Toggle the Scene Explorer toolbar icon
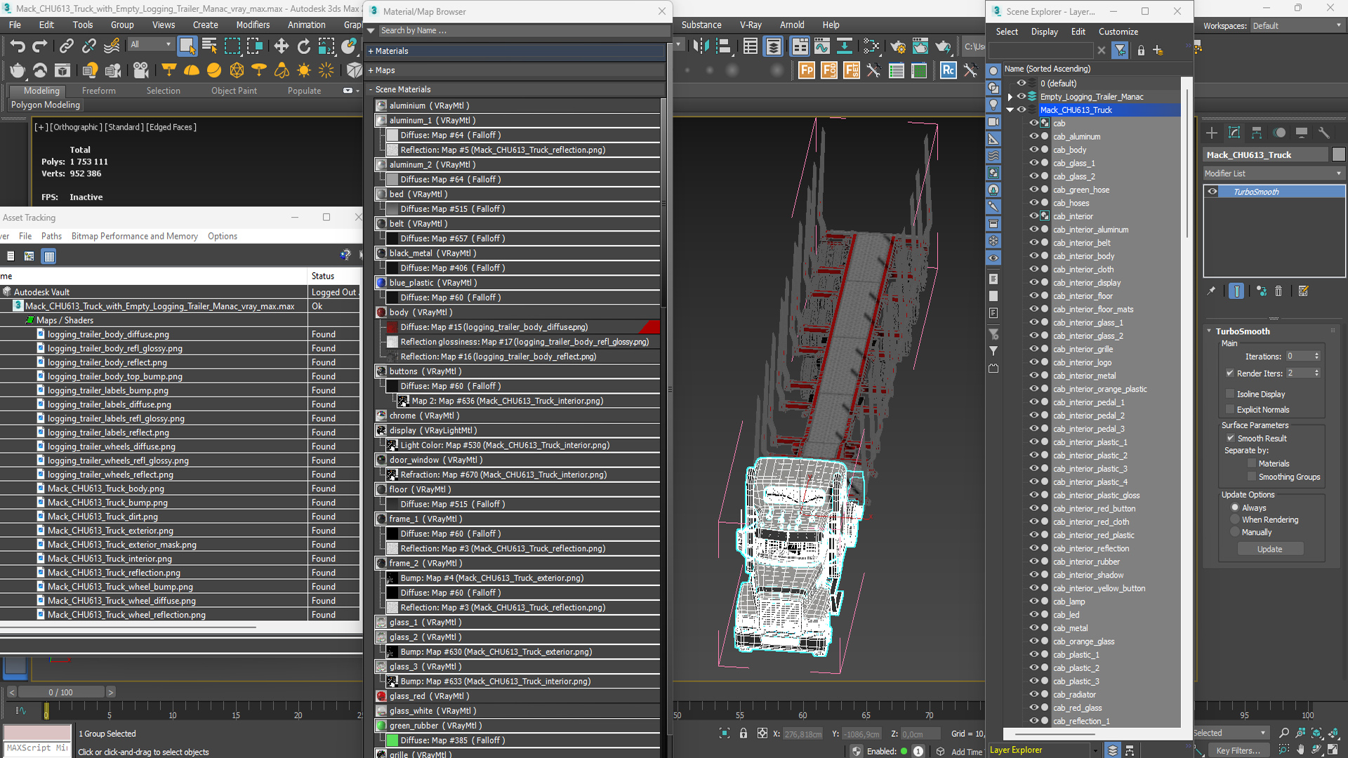This screenshot has height=758, width=1348. [x=751, y=46]
